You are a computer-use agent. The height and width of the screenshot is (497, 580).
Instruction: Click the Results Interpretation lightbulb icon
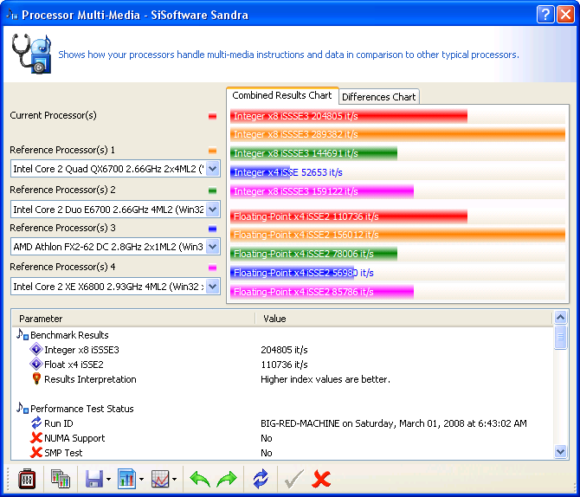36,379
